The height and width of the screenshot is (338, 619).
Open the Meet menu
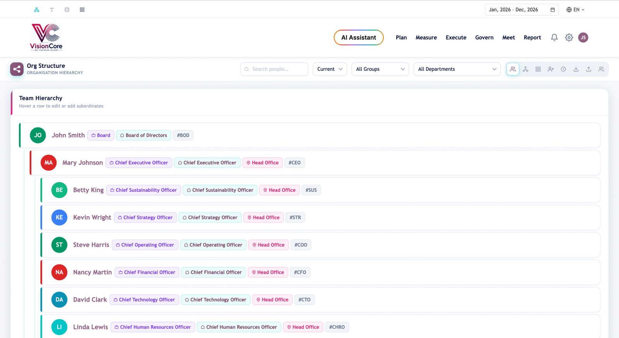(x=508, y=38)
